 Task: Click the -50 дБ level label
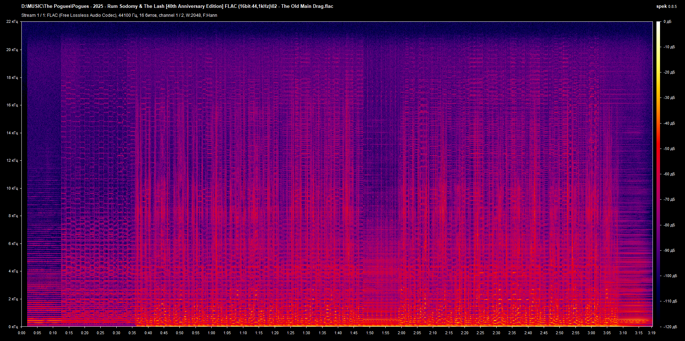[669, 149]
